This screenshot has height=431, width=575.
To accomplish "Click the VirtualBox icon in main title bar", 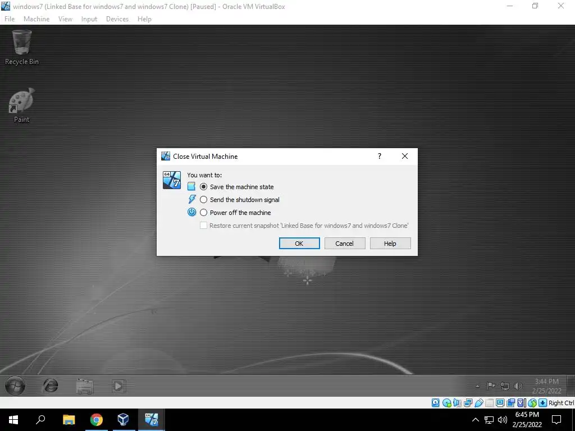I will click(6, 6).
